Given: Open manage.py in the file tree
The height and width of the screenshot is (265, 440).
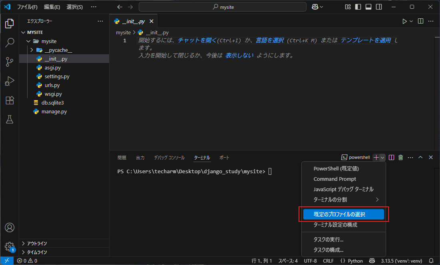Looking at the screenshot, I should point(64,111).
